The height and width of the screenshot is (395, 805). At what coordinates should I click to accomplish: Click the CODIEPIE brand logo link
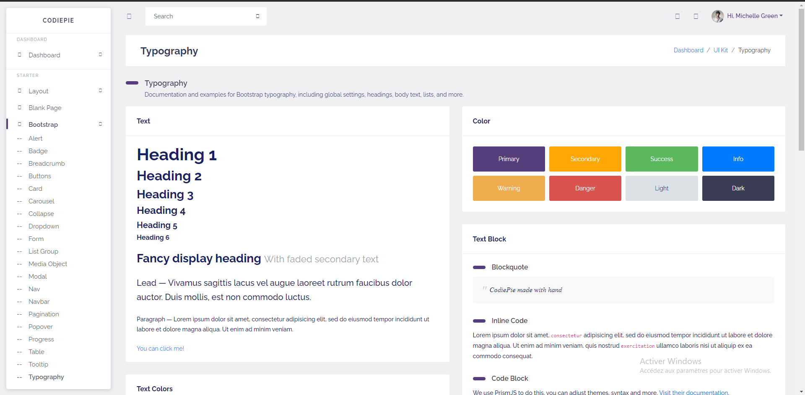58,21
